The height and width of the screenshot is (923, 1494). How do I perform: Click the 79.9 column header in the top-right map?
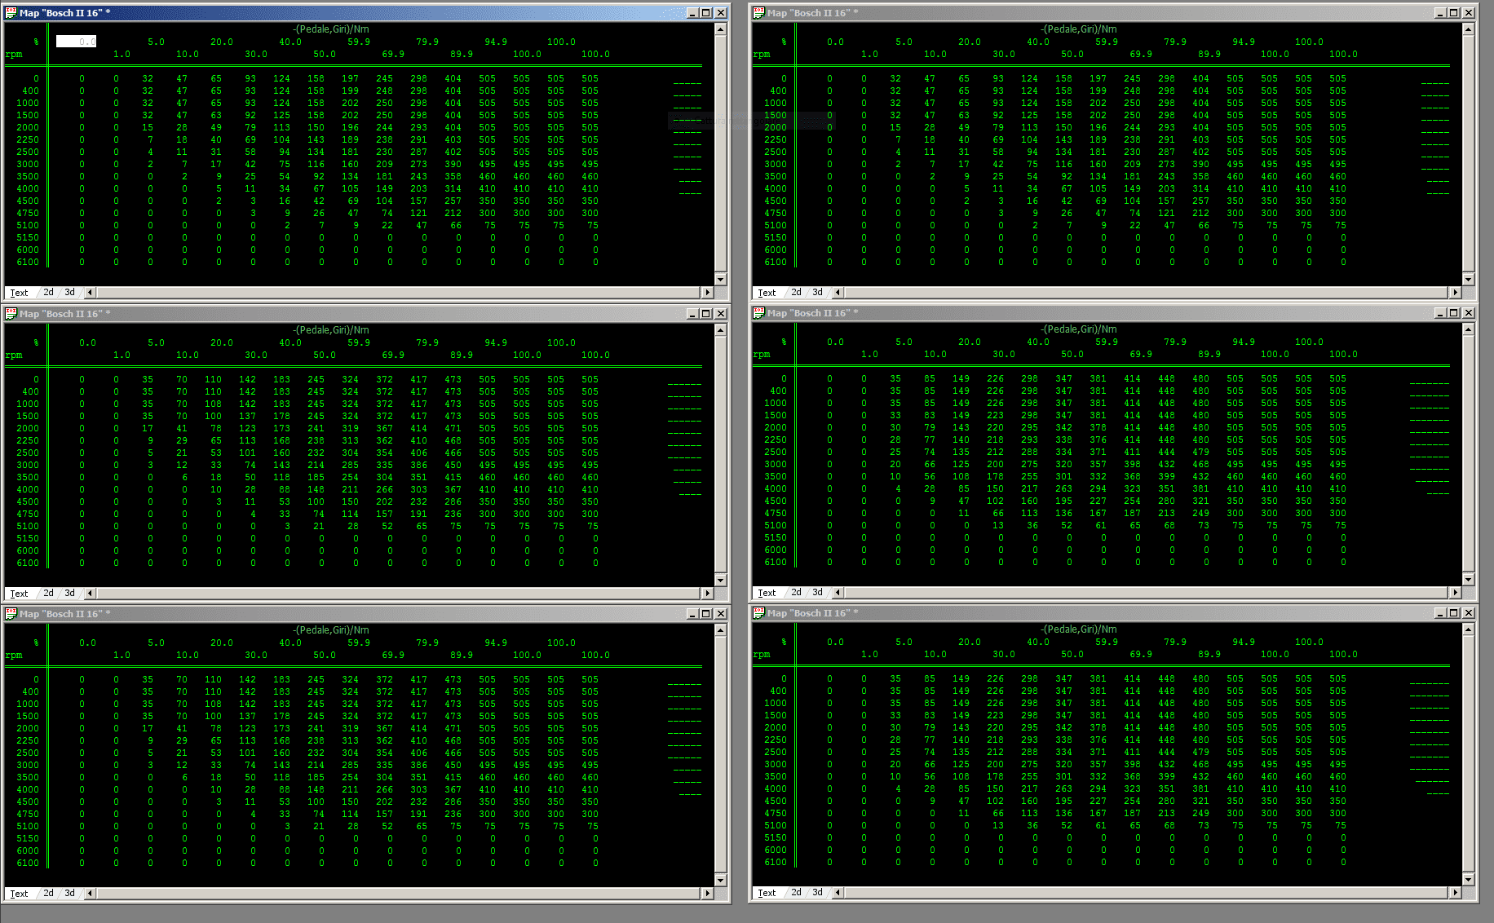1175,42
